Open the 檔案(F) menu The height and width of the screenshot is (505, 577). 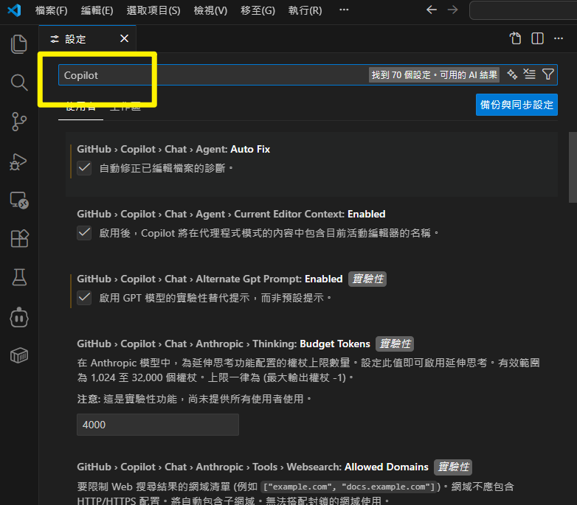coord(51,10)
